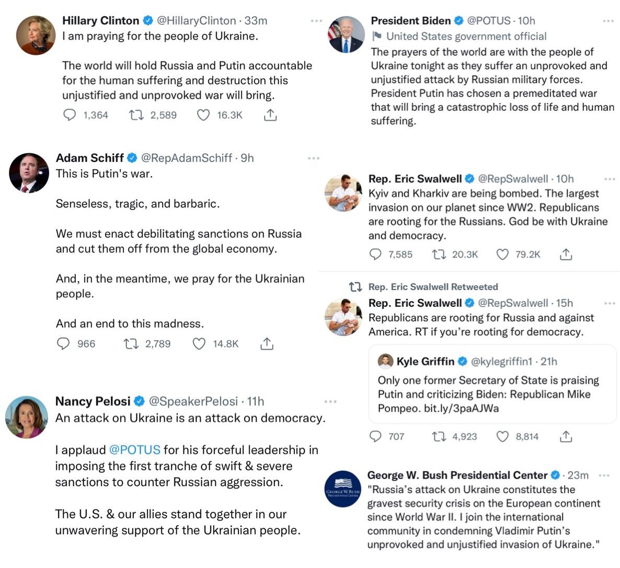Open Nancy Pelosi's profile picture

tap(27, 416)
